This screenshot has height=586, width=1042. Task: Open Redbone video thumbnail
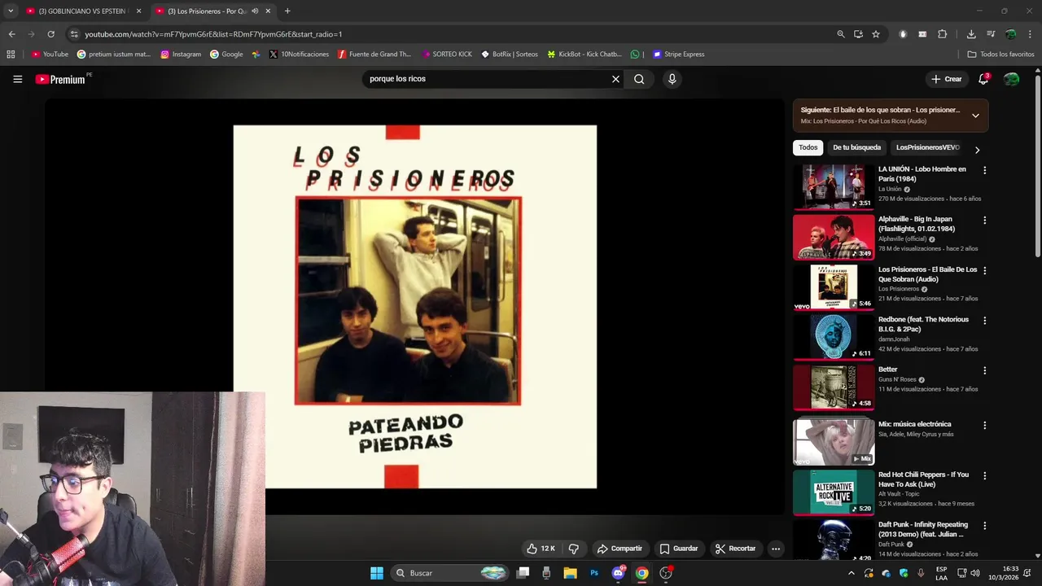834,337
